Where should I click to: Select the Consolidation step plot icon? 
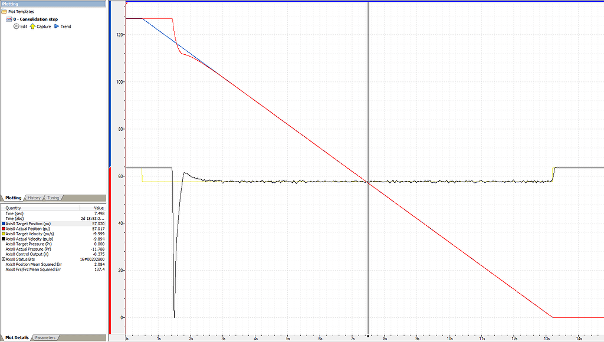point(10,19)
